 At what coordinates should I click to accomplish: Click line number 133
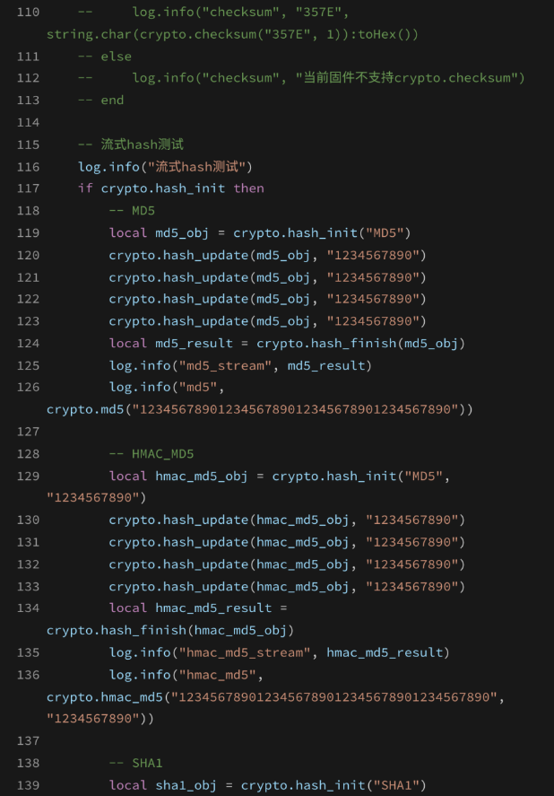tap(28, 586)
